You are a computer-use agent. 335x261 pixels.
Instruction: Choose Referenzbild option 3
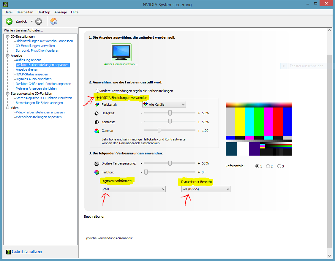[279, 166]
